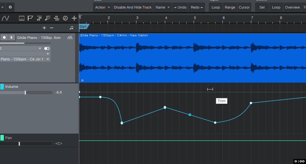Adjust the Pan automation slider
The height and width of the screenshot is (164, 306).
tap(26, 144)
